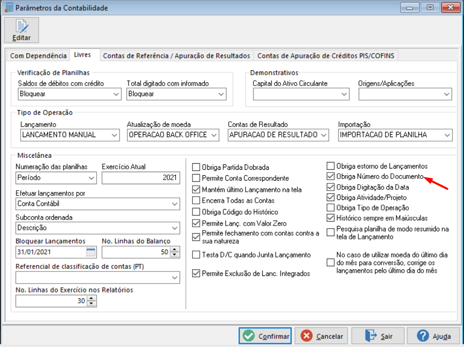Switch to the Com Dependência tab
Screen dimensions: 464x347
pyautogui.click(x=38, y=56)
